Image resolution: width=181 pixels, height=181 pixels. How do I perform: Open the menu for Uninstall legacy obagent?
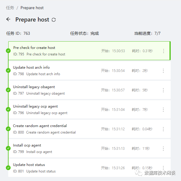[163, 90]
